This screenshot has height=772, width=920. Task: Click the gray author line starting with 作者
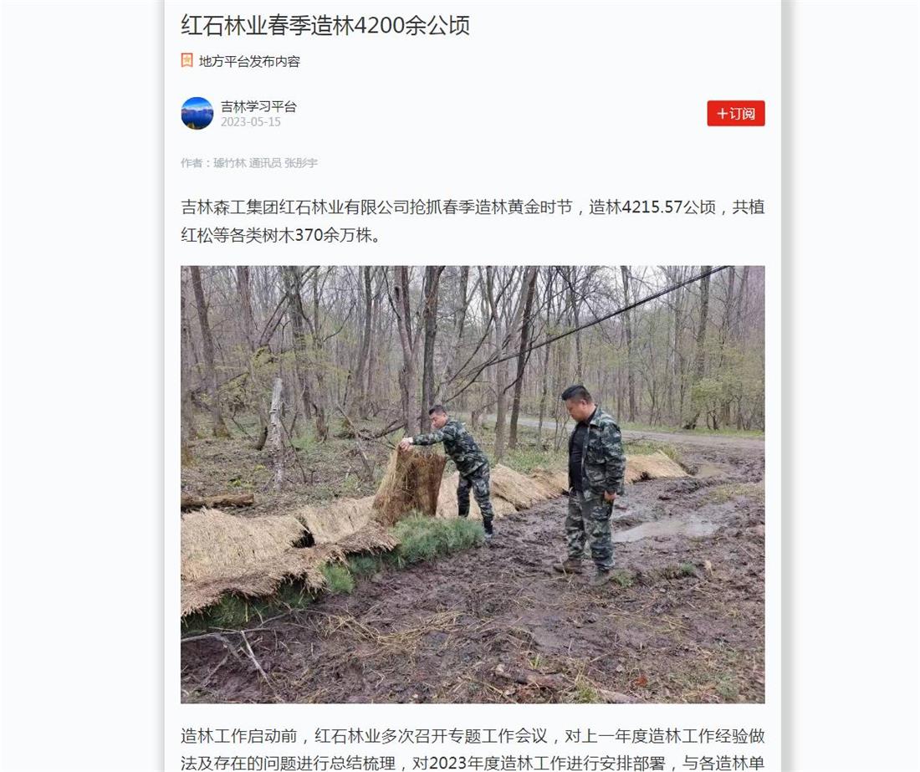coord(249,163)
